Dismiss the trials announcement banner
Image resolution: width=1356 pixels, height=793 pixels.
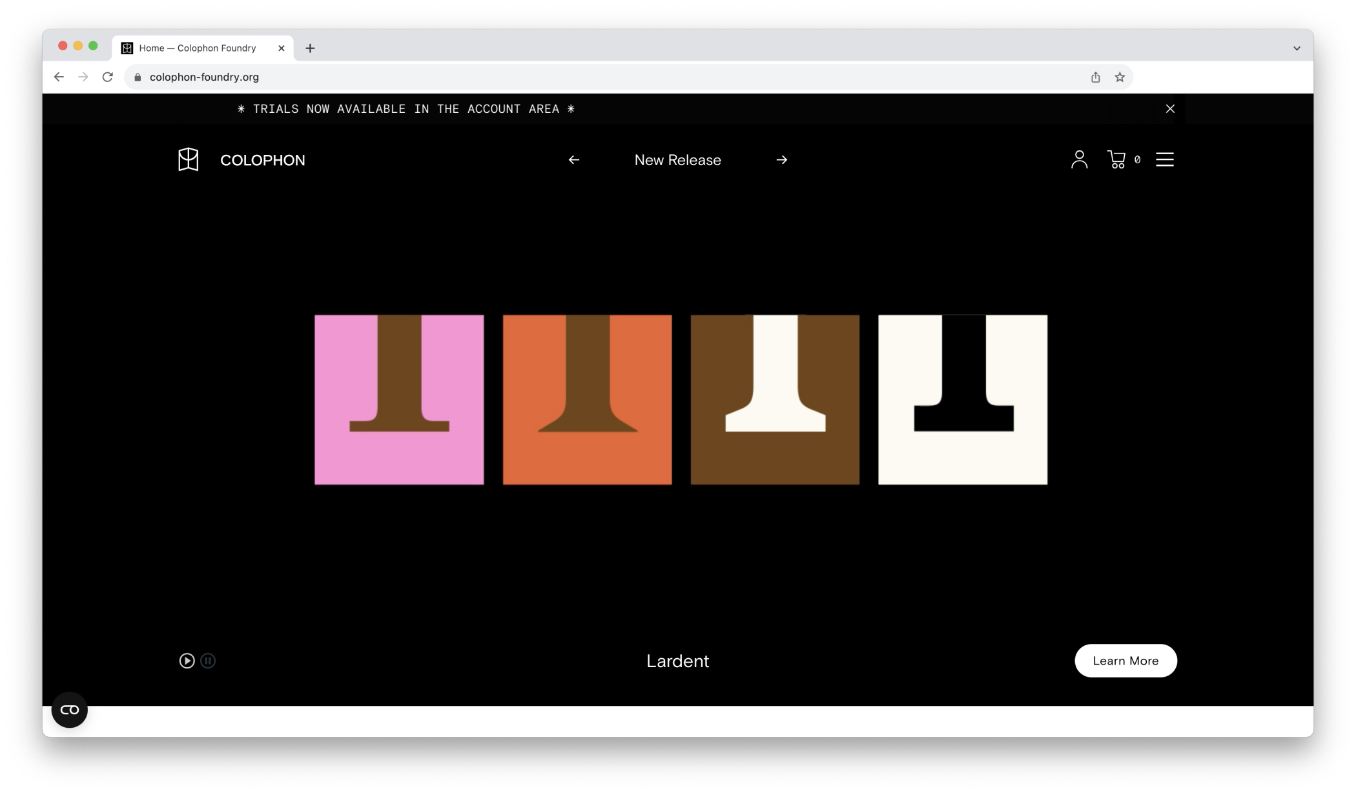tap(1169, 108)
